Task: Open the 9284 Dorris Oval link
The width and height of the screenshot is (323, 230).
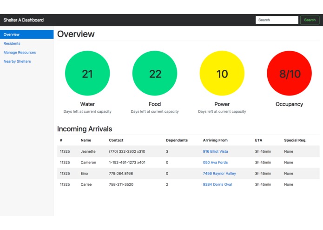Action: pos(218,184)
